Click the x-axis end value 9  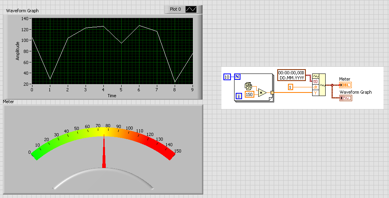pyautogui.click(x=192, y=90)
